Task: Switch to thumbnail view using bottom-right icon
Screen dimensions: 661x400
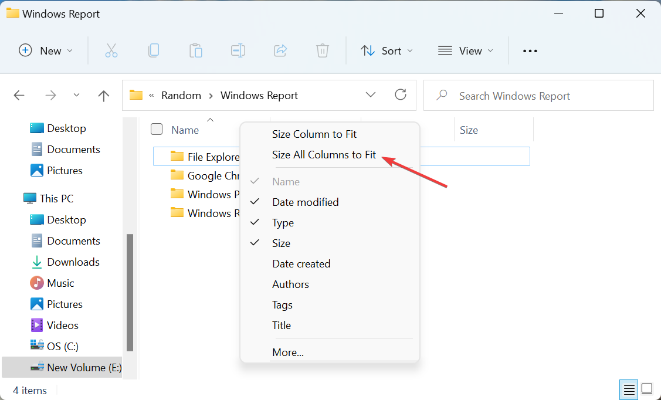Action: coord(647,389)
